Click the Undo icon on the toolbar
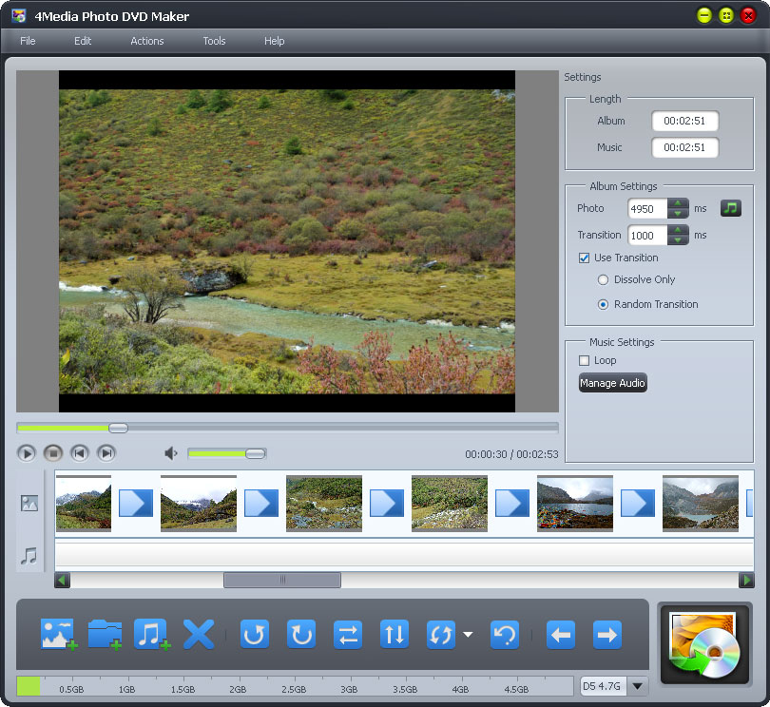Screen dimensions: 770x707 pos(504,635)
